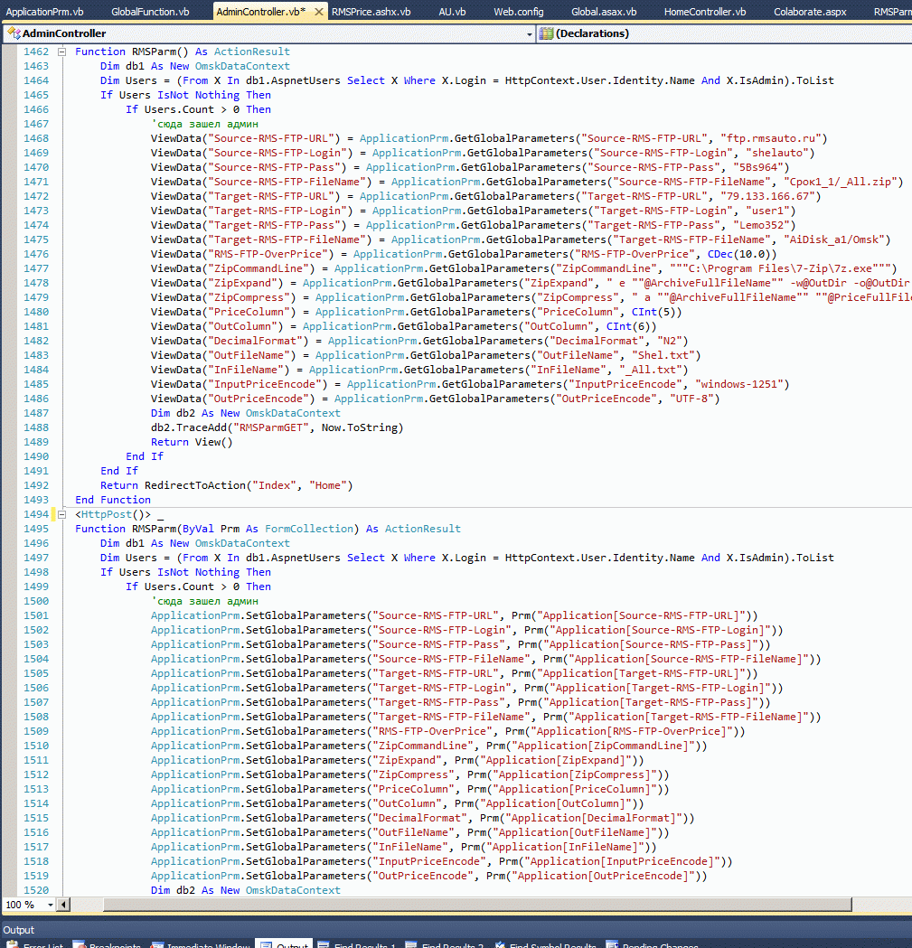Click db1.AspnetUsers on line 1464
This screenshot has height=948, width=912.
click(x=294, y=81)
